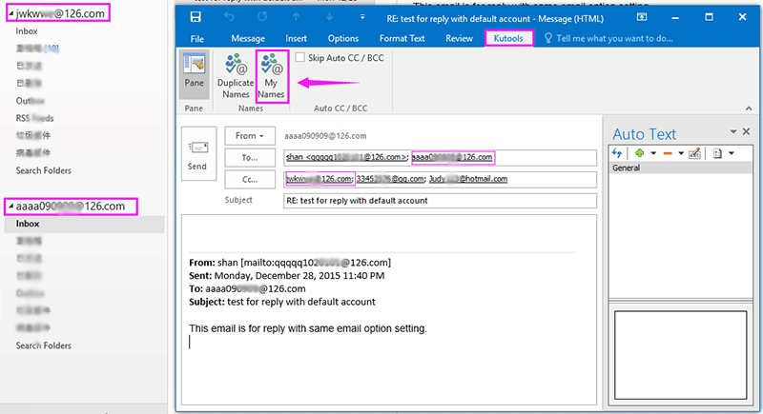Switch to the Kutools tab
The image size is (763, 414).
coord(508,38)
